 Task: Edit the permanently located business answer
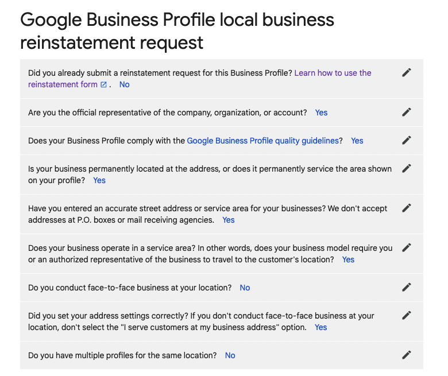tap(407, 168)
